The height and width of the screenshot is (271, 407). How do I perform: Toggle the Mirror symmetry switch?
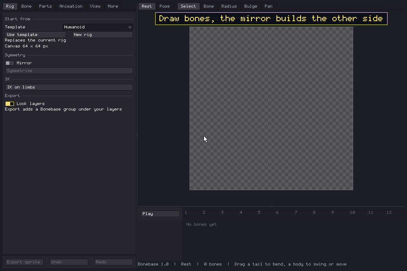click(x=10, y=63)
